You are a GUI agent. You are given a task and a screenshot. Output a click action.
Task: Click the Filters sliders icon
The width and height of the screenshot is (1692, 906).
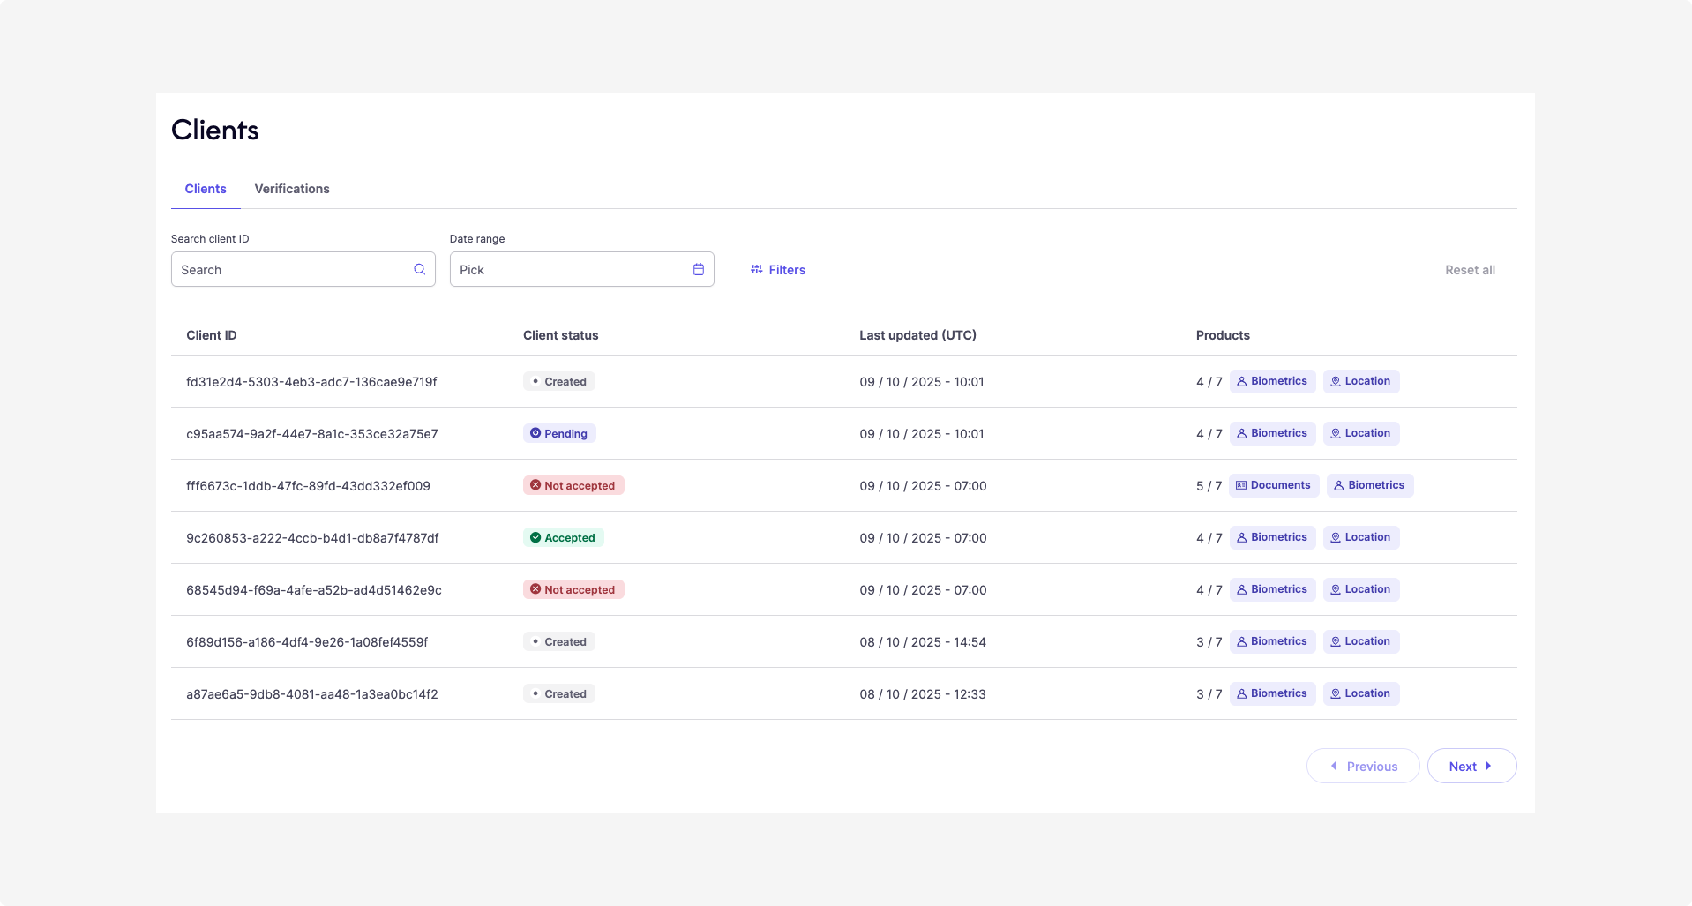click(x=757, y=269)
